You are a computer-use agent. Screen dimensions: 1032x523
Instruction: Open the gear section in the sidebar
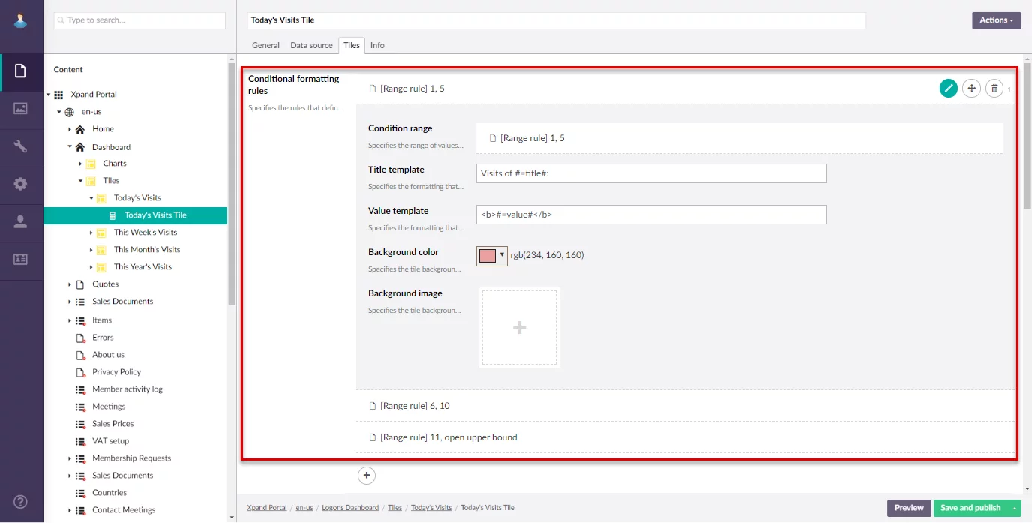click(21, 184)
